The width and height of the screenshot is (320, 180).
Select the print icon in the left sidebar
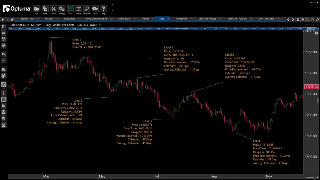pyautogui.click(x=4, y=46)
